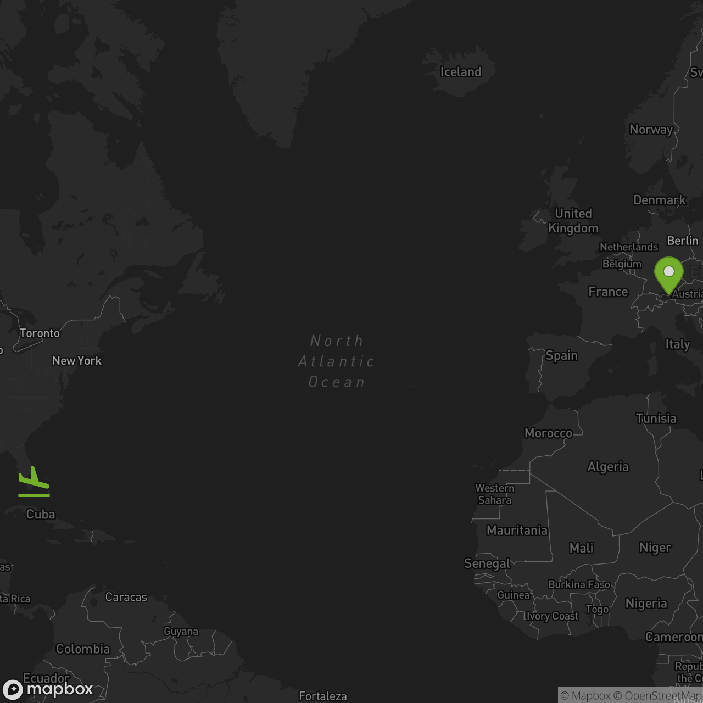The image size is (703, 703).
Task: Click the Togo map label
Action: pos(597,610)
